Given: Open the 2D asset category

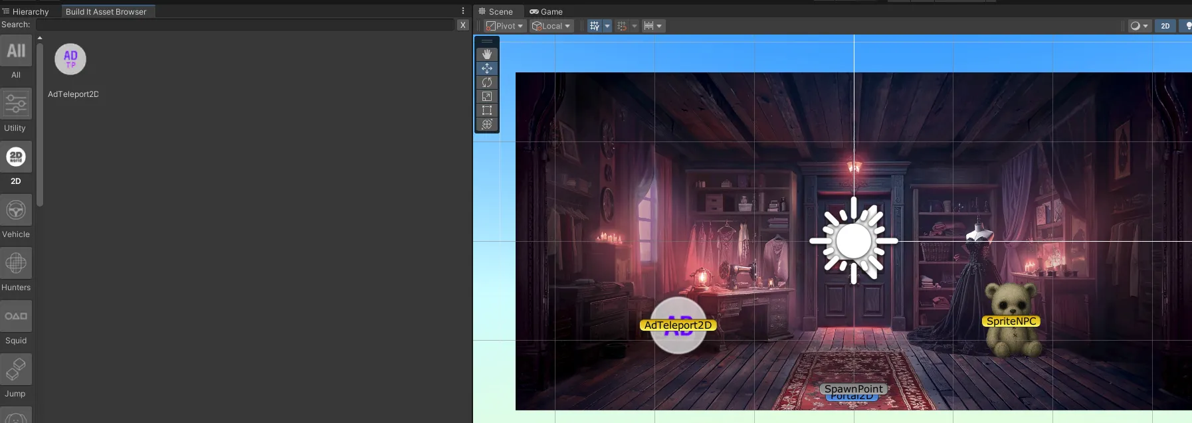Looking at the screenshot, I should (x=16, y=157).
